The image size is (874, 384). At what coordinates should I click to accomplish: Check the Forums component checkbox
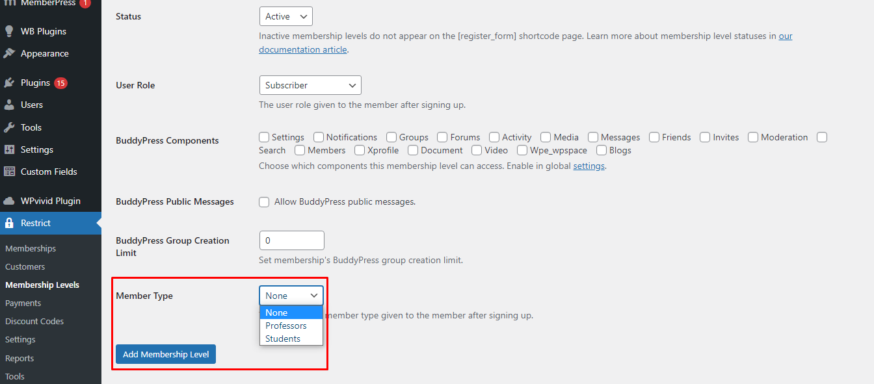(441, 137)
